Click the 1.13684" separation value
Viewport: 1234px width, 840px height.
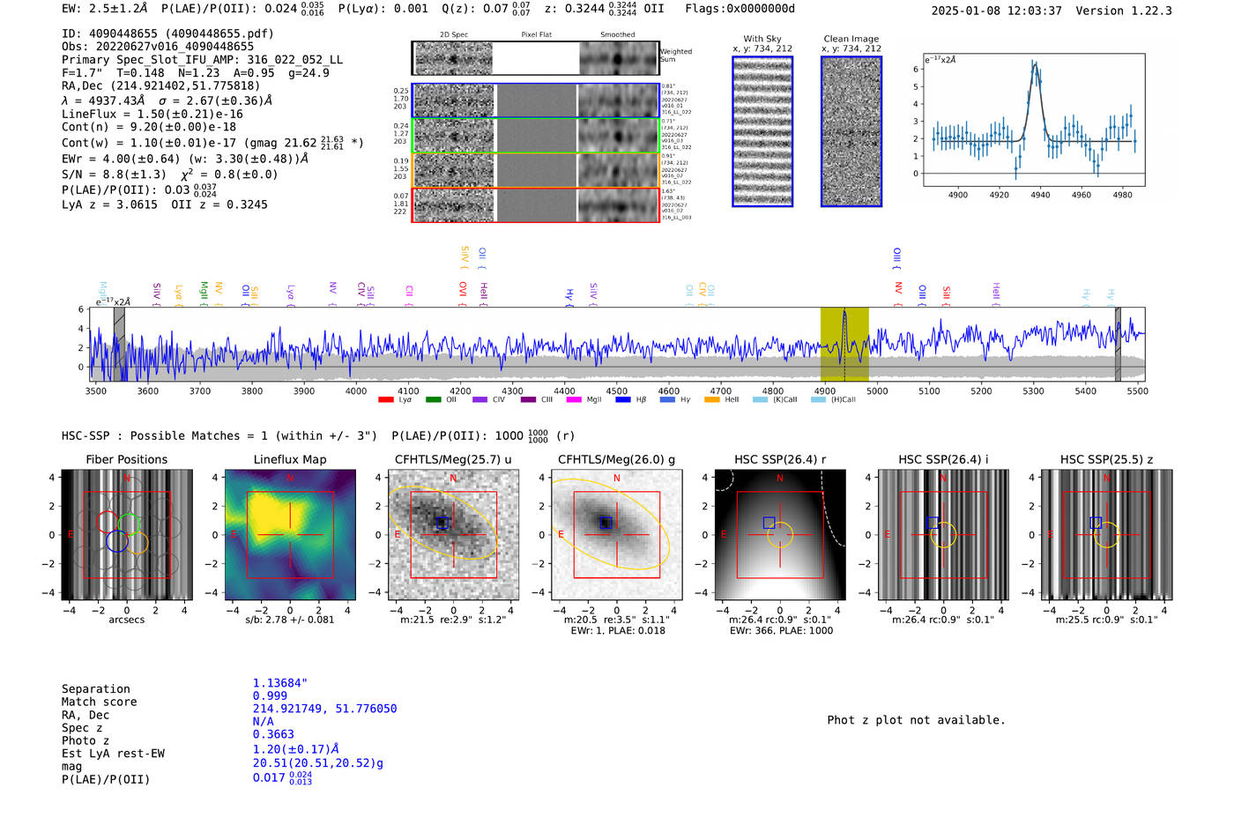280,683
